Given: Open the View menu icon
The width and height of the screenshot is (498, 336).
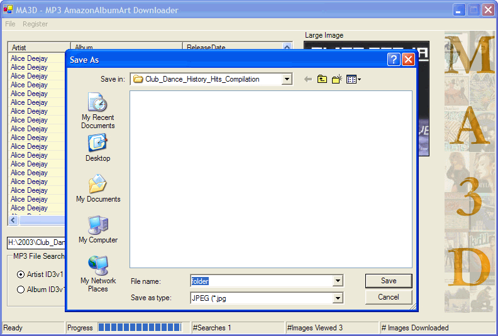Looking at the screenshot, I should (351, 79).
